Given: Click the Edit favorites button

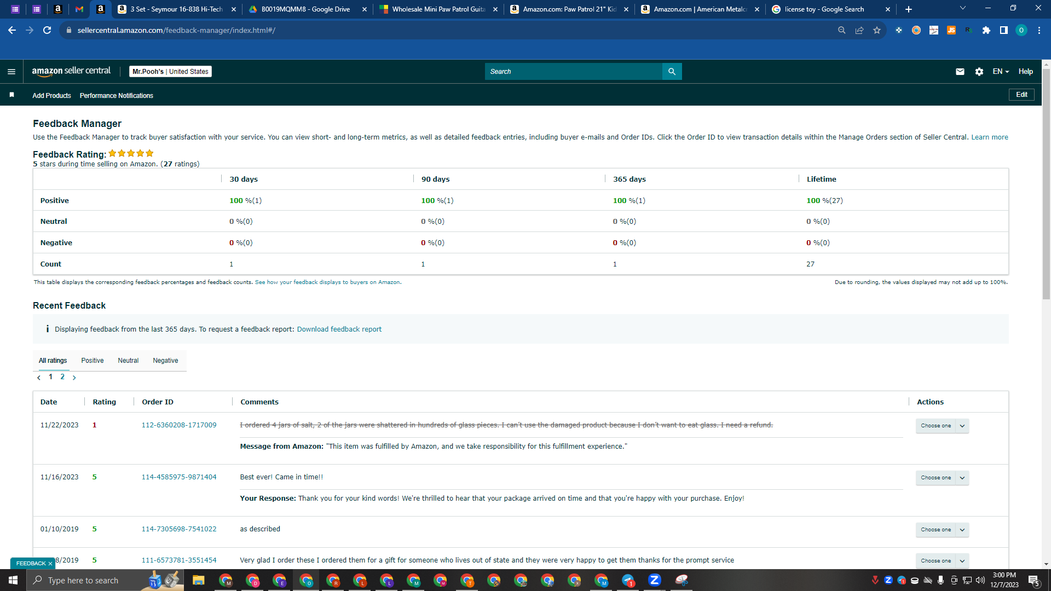Looking at the screenshot, I should pyautogui.click(x=1021, y=95).
